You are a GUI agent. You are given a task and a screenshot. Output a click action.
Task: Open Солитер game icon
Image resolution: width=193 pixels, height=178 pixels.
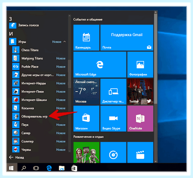[16, 141]
